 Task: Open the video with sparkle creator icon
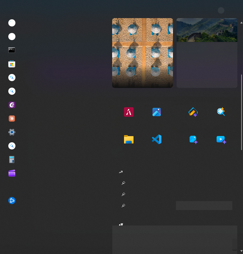(221, 140)
